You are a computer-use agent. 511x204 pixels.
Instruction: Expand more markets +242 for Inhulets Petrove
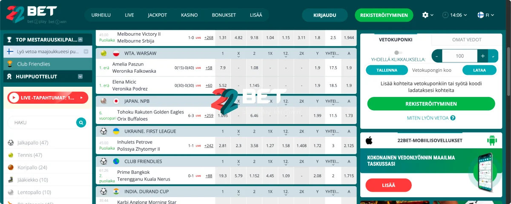point(209,145)
